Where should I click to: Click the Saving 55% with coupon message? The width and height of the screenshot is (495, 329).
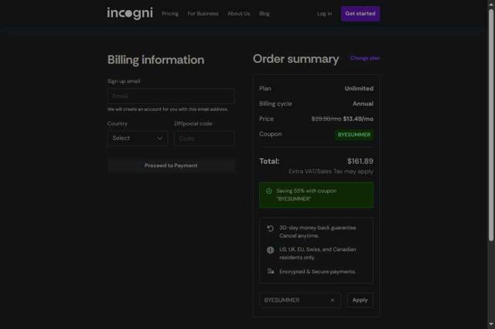tap(306, 194)
